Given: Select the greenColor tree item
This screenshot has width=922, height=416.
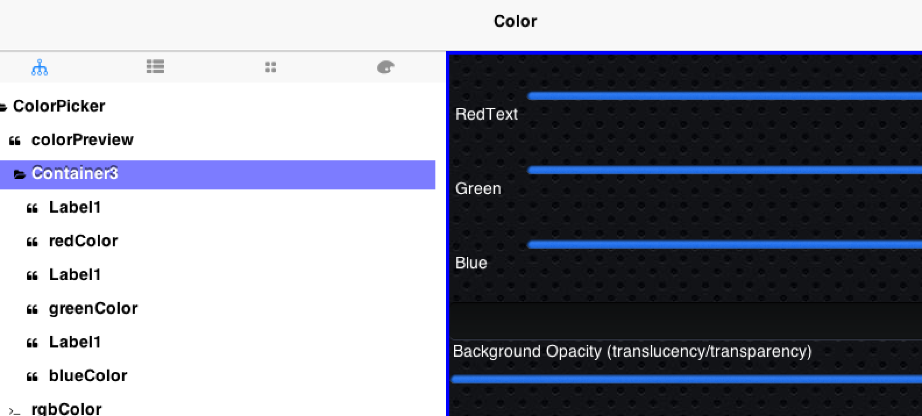Looking at the screenshot, I should 93,308.
